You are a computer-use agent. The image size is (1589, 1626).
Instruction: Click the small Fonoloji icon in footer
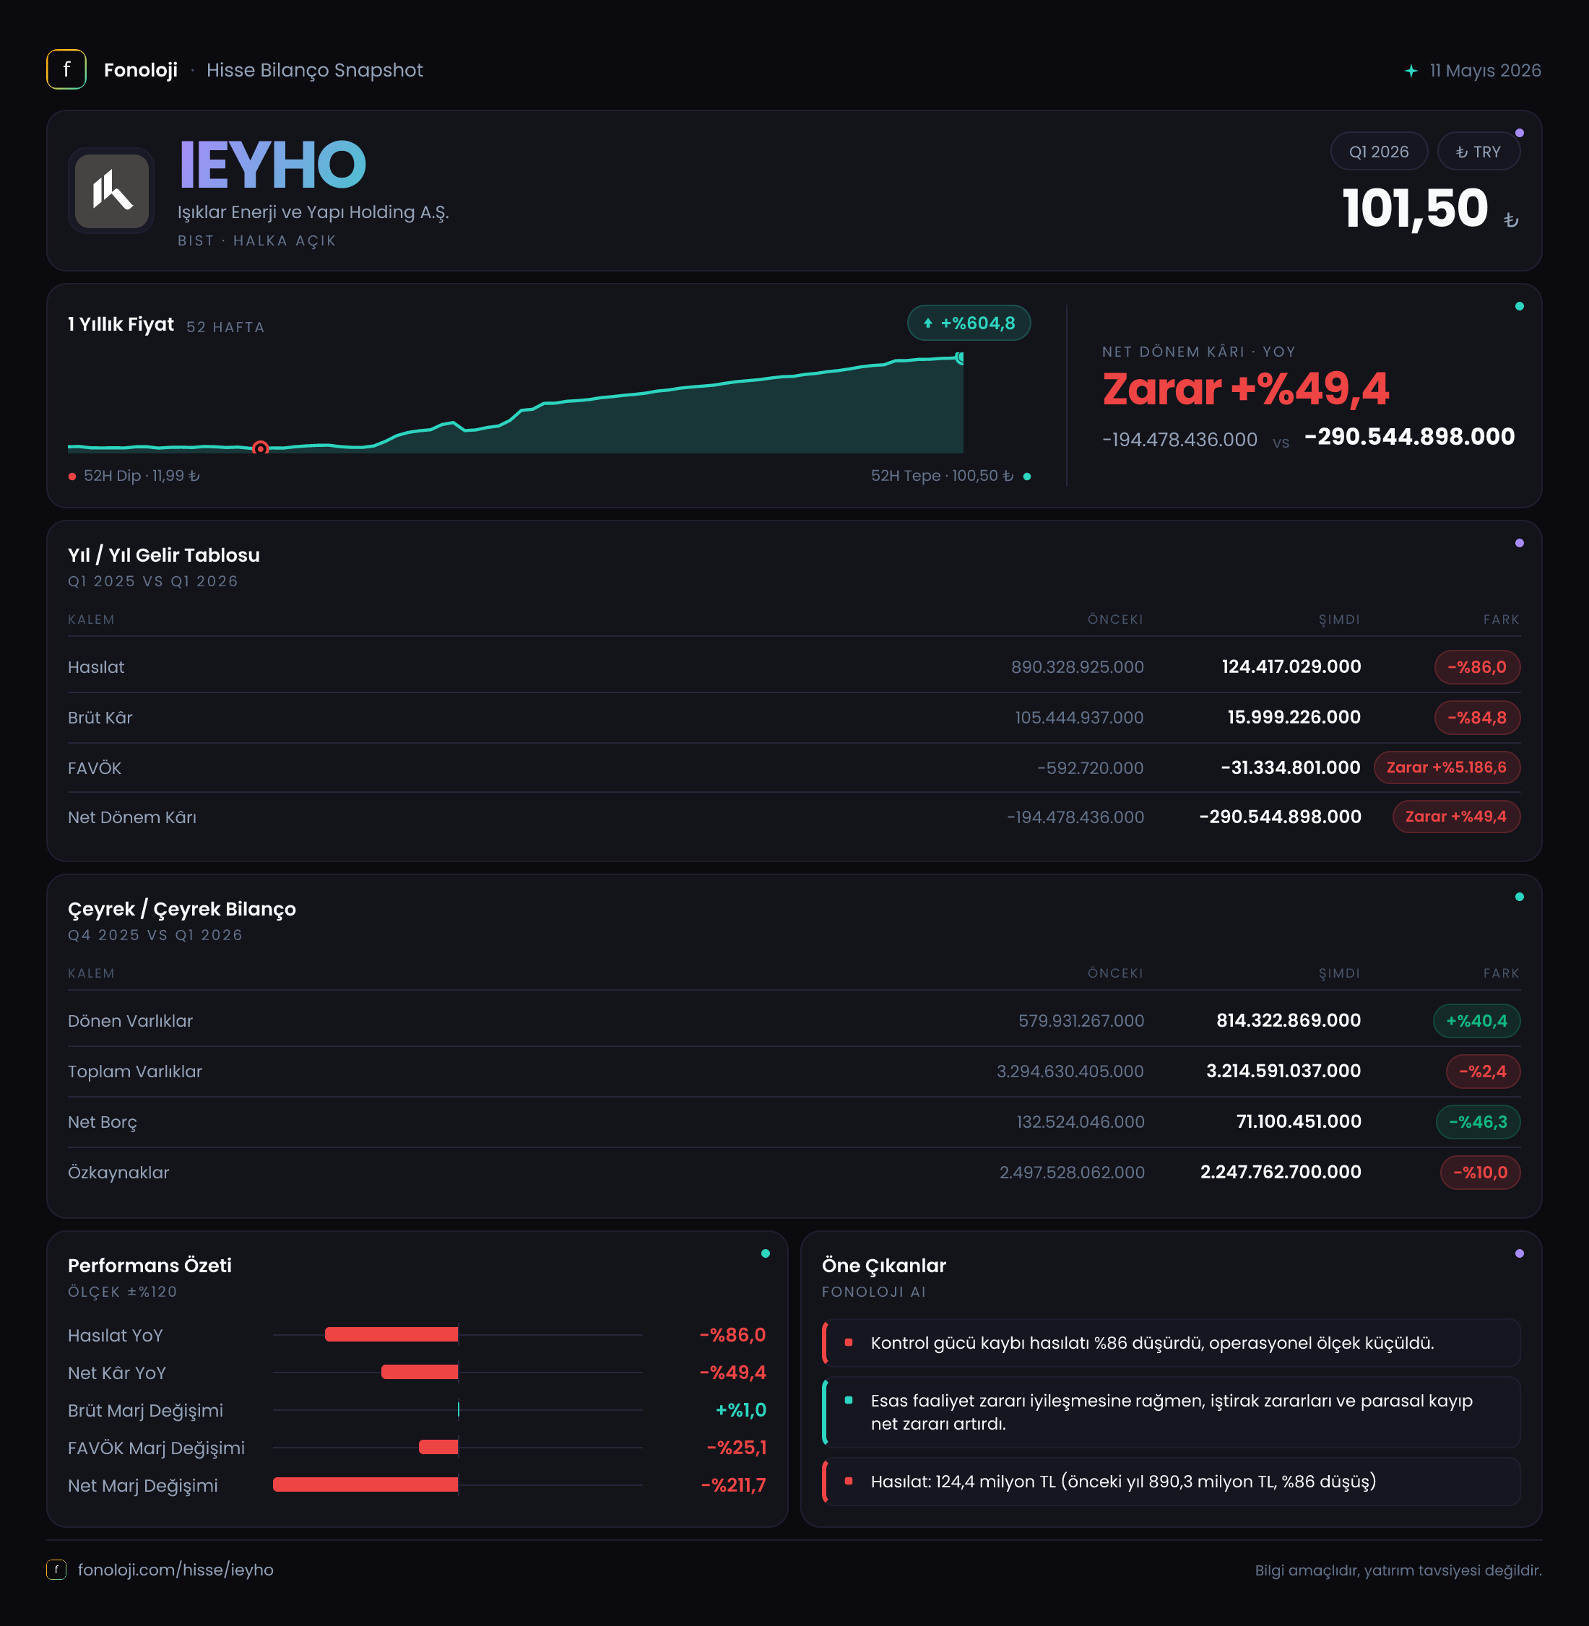(x=56, y=1569)
